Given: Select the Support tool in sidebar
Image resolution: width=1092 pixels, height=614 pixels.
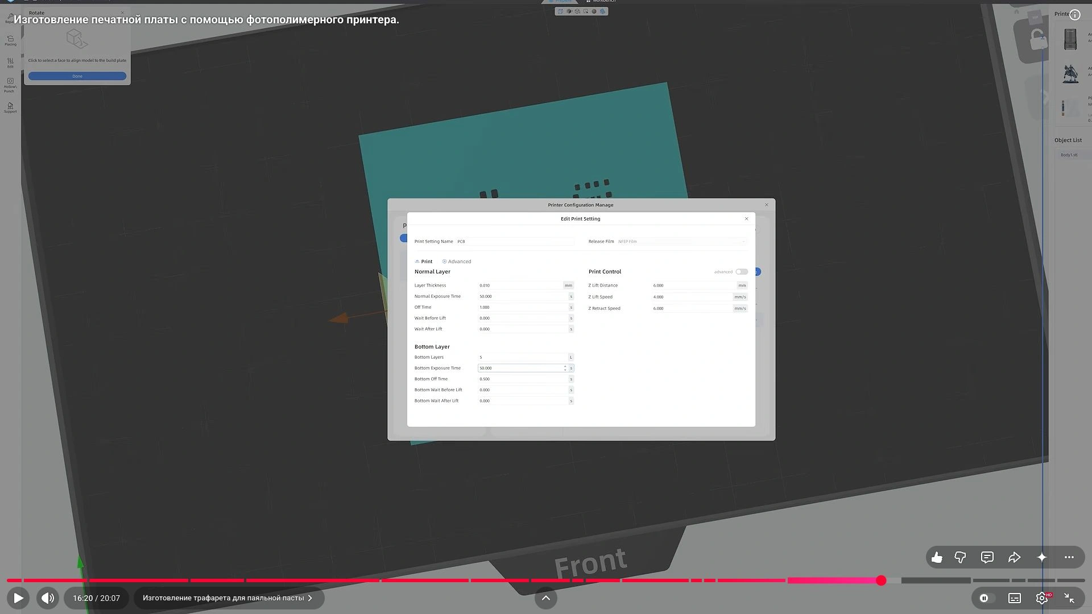Looking at the screenshot, I should click(x=10, y=107).
